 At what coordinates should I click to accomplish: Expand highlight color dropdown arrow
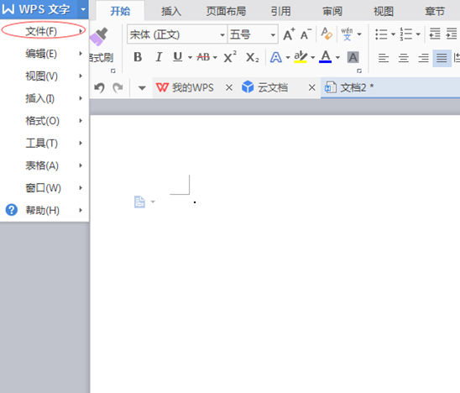click(x=313, y=58)
